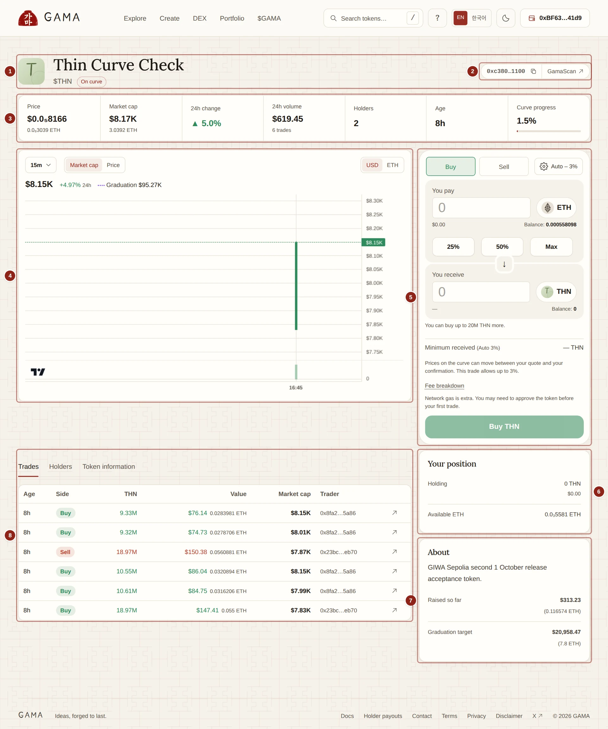Copy the 0xc380...1100 contract address

click(x=533, y=71)
